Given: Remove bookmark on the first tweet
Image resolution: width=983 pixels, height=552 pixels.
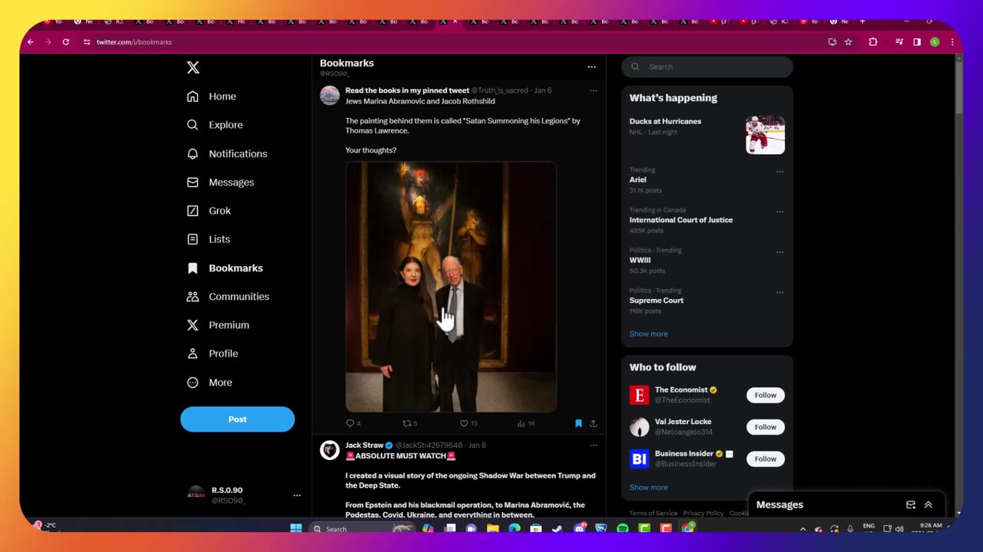Looking at the screenshot, I should [578, 423].
